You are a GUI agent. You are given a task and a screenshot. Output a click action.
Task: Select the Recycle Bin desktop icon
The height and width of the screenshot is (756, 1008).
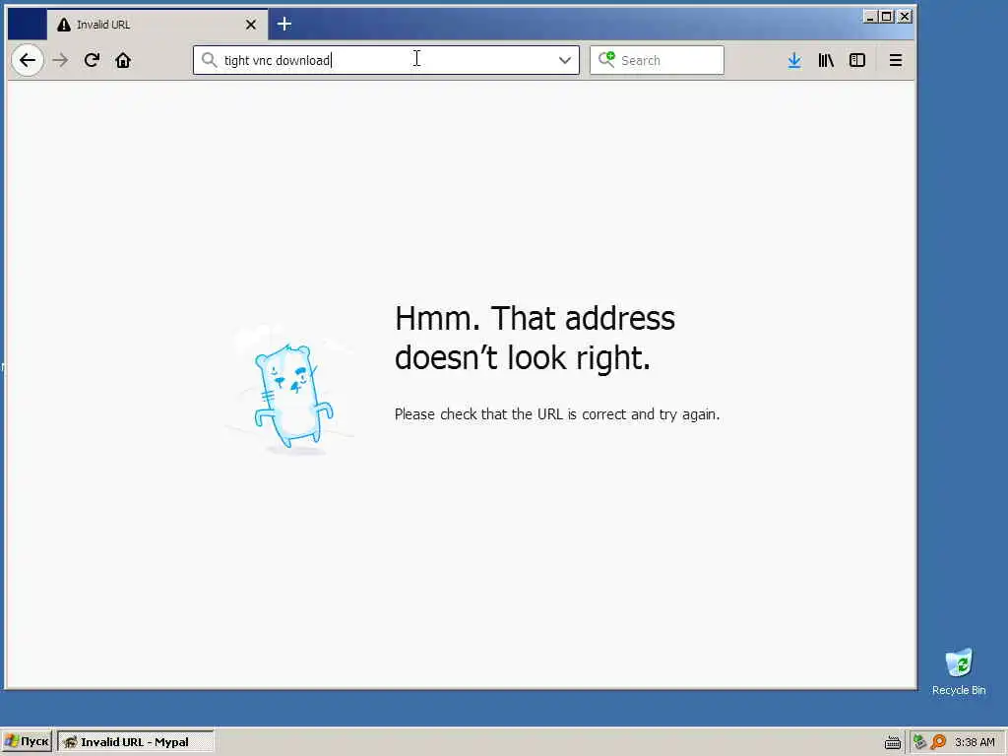tap(959, 672)
